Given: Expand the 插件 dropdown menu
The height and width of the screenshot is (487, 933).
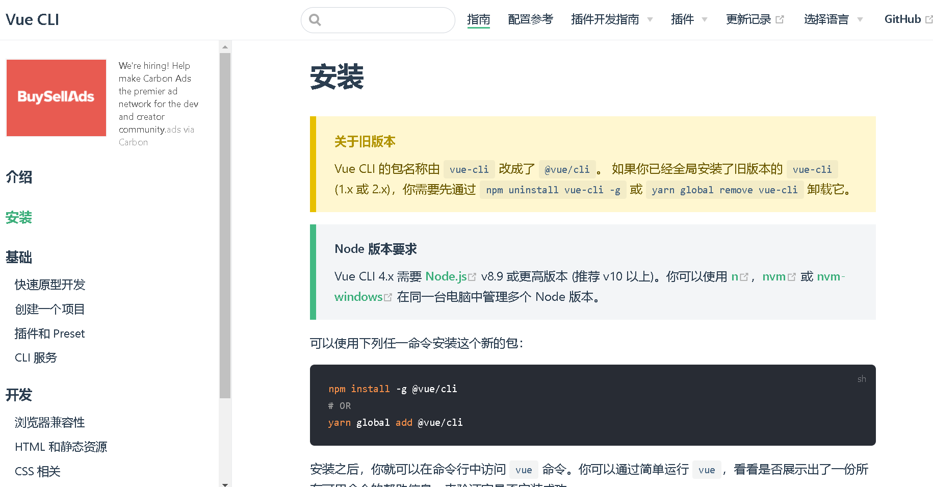Looking at the screenshot, I should pyautogui.click(x=689, y=19).
